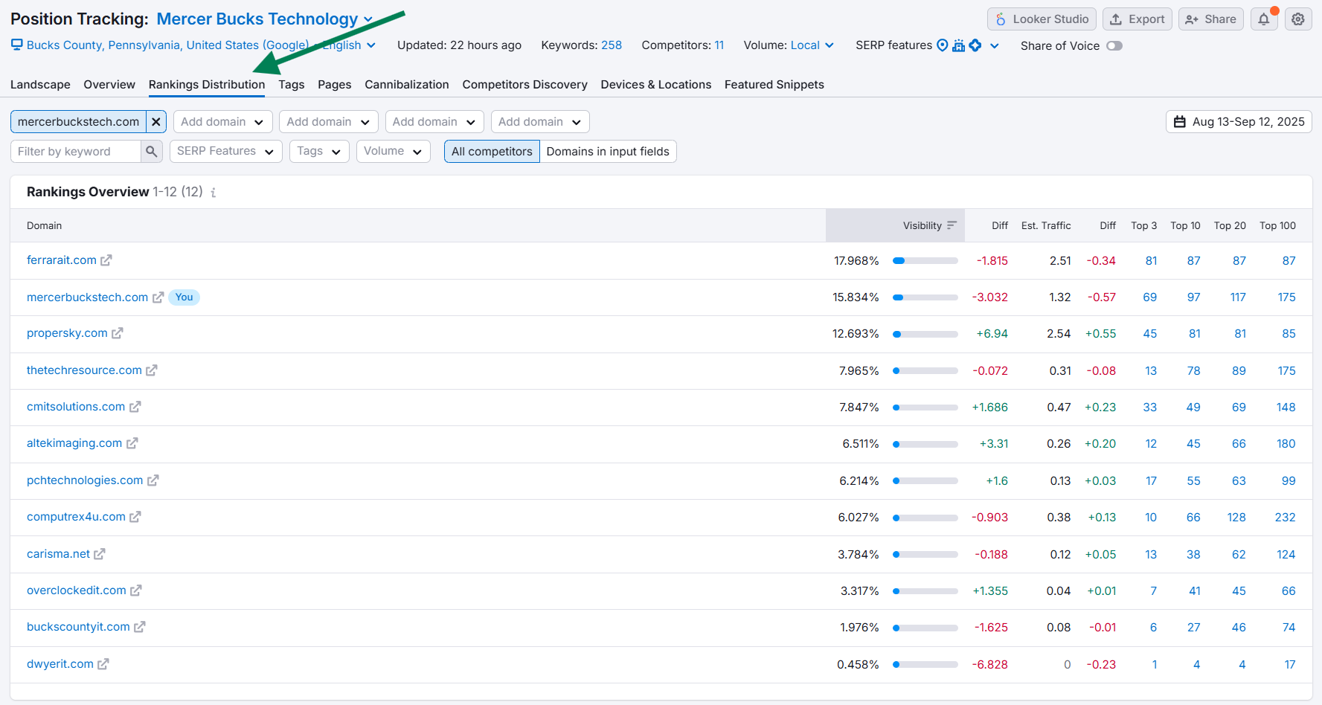Switch to the Cannibalization tab

406,84
